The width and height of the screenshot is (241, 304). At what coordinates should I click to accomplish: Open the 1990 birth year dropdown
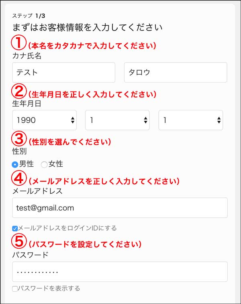pyautogui.click(x=45, y=120)
